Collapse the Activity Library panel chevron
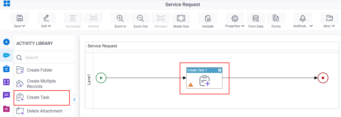341x117 pixels. [75, 100]
